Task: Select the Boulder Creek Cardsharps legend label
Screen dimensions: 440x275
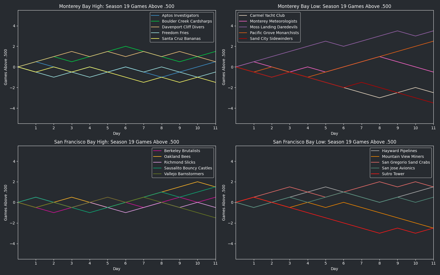Action: [x=187, y=21]
